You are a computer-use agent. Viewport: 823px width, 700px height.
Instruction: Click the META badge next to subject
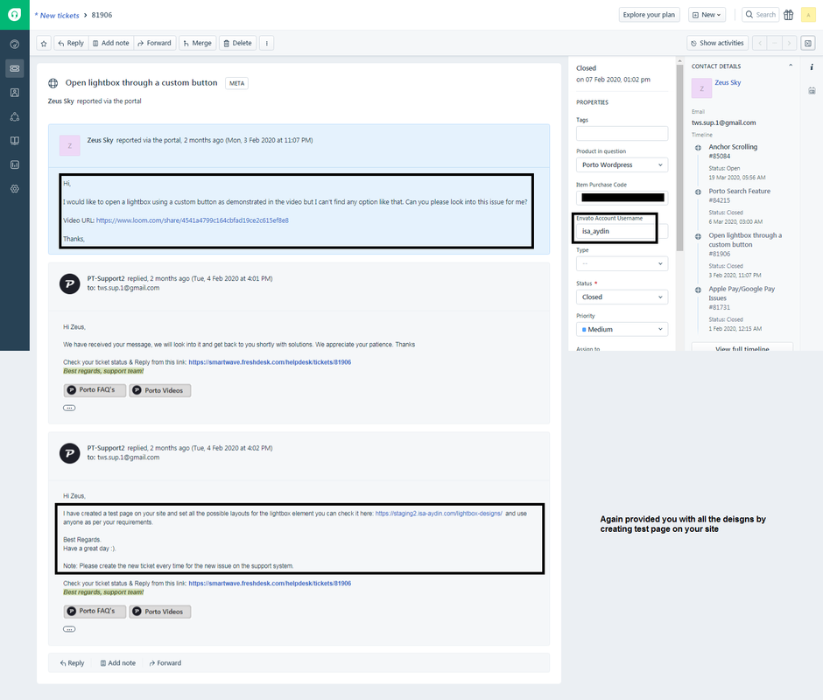point(236,83)
